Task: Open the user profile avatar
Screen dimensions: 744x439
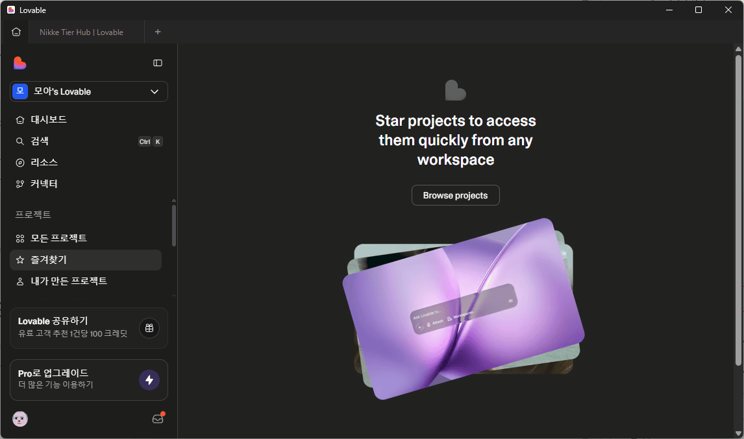Action: pos(20,419)
